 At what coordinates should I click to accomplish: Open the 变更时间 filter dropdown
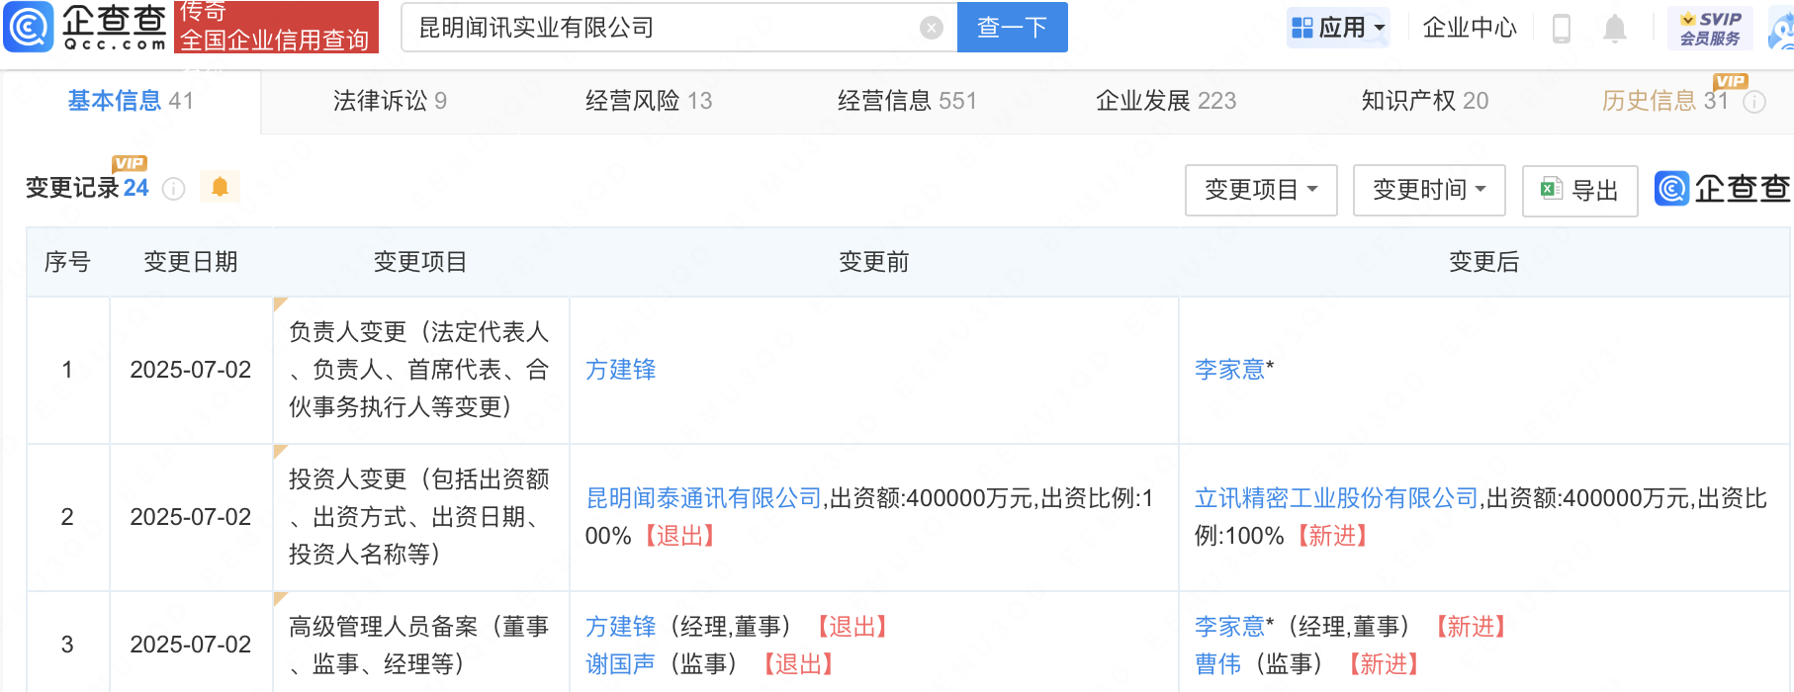coord(1429,190)
